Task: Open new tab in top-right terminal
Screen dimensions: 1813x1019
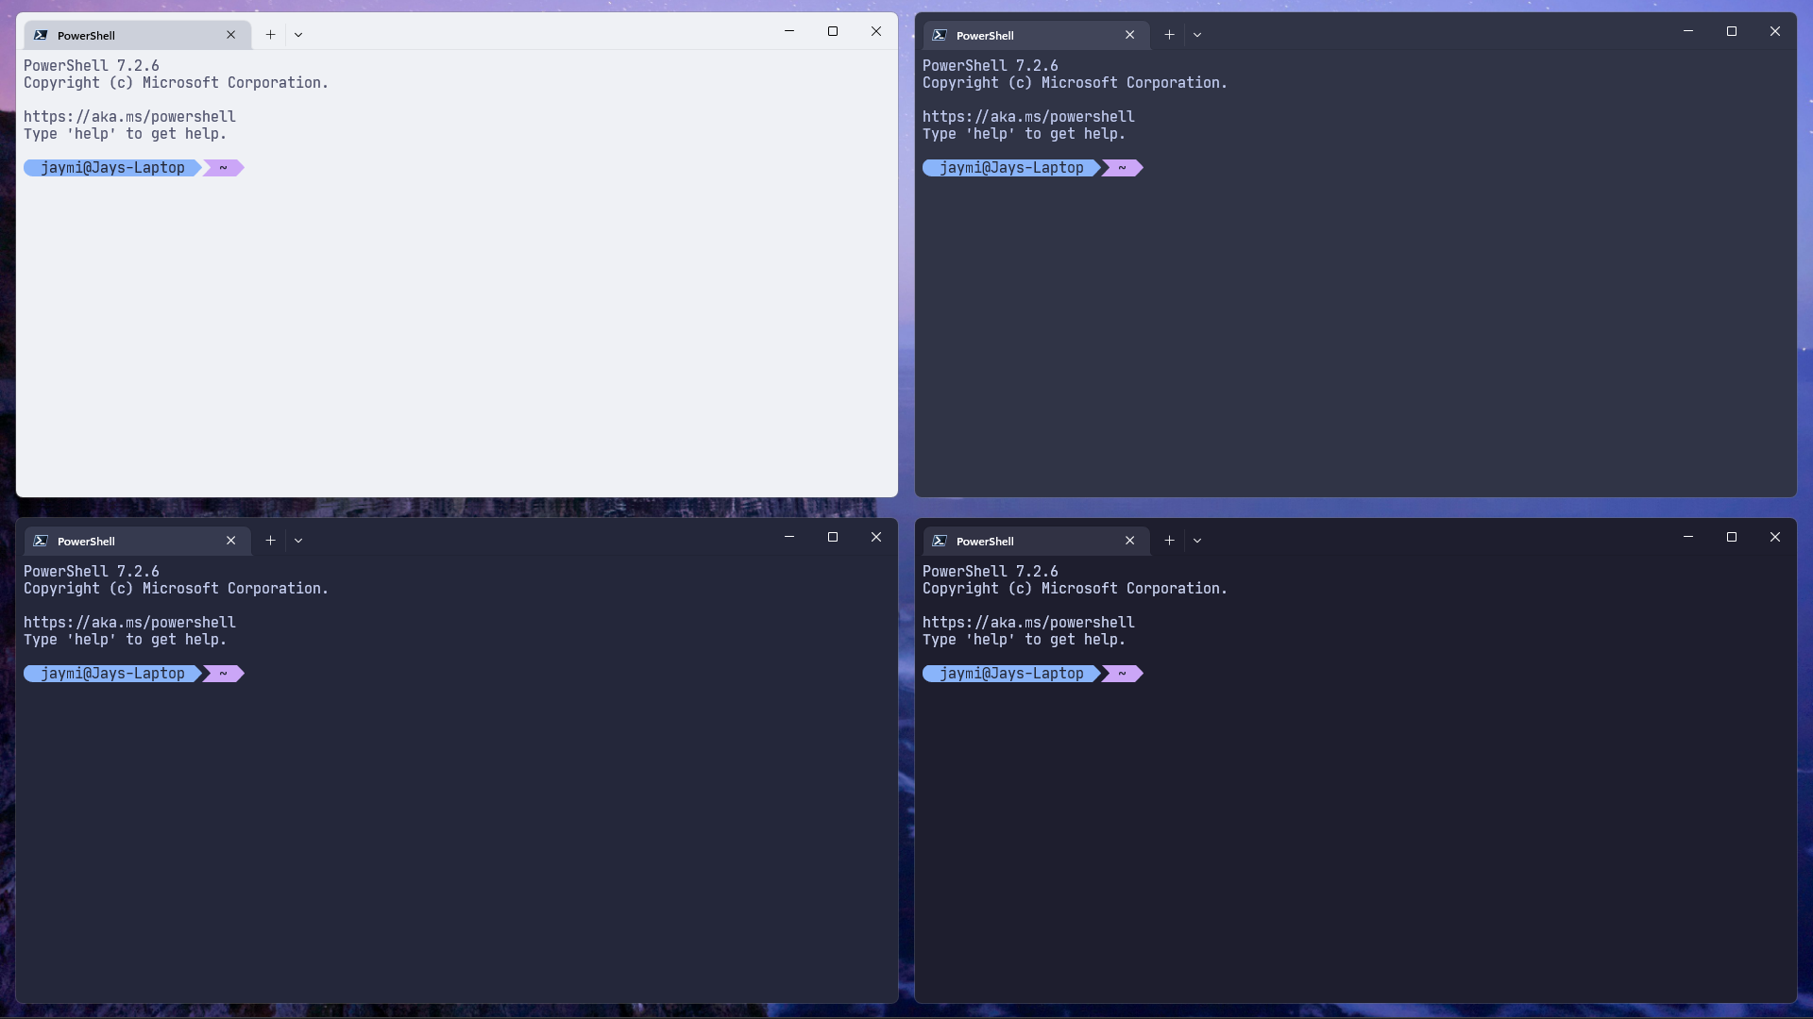Action: [1169, 35]
